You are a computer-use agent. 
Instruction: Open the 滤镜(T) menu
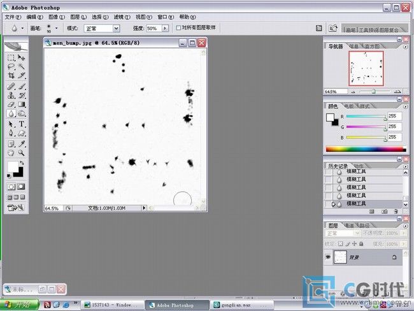tap(122, 17)
